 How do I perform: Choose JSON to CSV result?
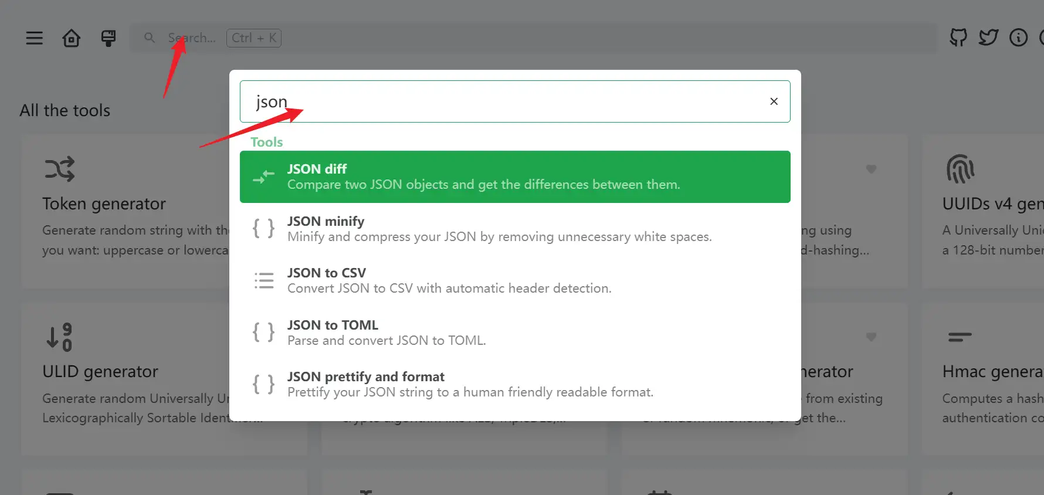(514, 280)
